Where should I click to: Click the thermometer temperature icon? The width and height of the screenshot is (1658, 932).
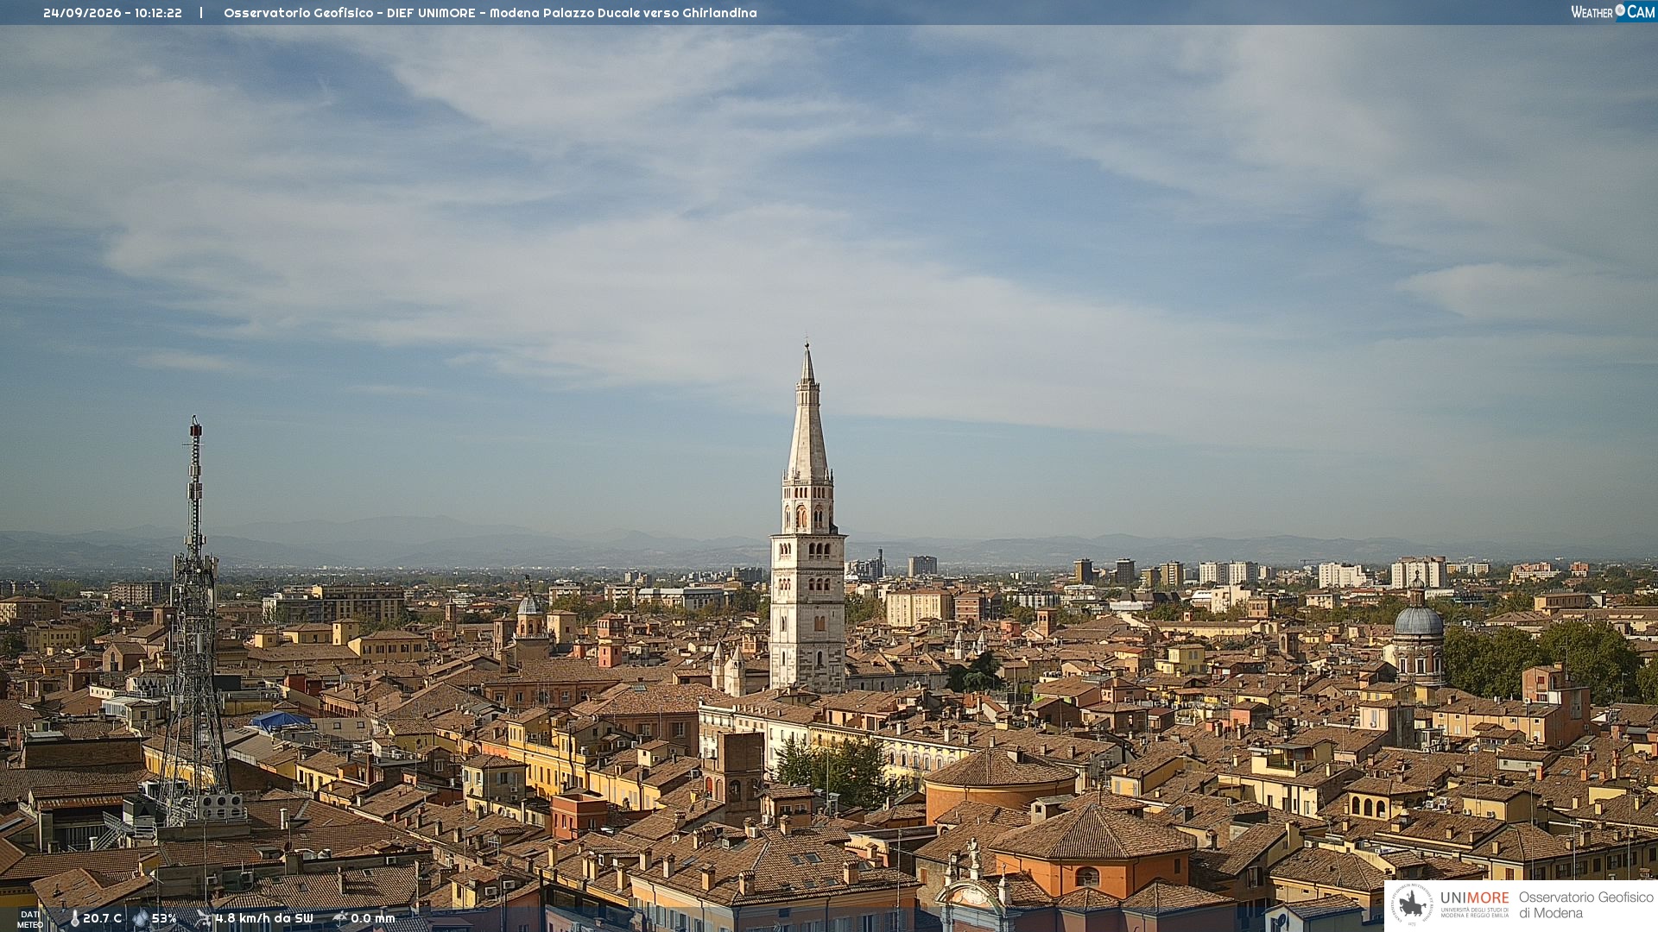74,919
